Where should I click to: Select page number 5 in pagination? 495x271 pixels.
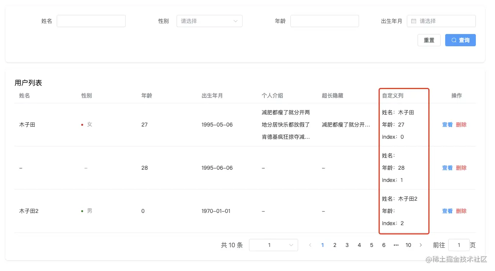[371, 245]
